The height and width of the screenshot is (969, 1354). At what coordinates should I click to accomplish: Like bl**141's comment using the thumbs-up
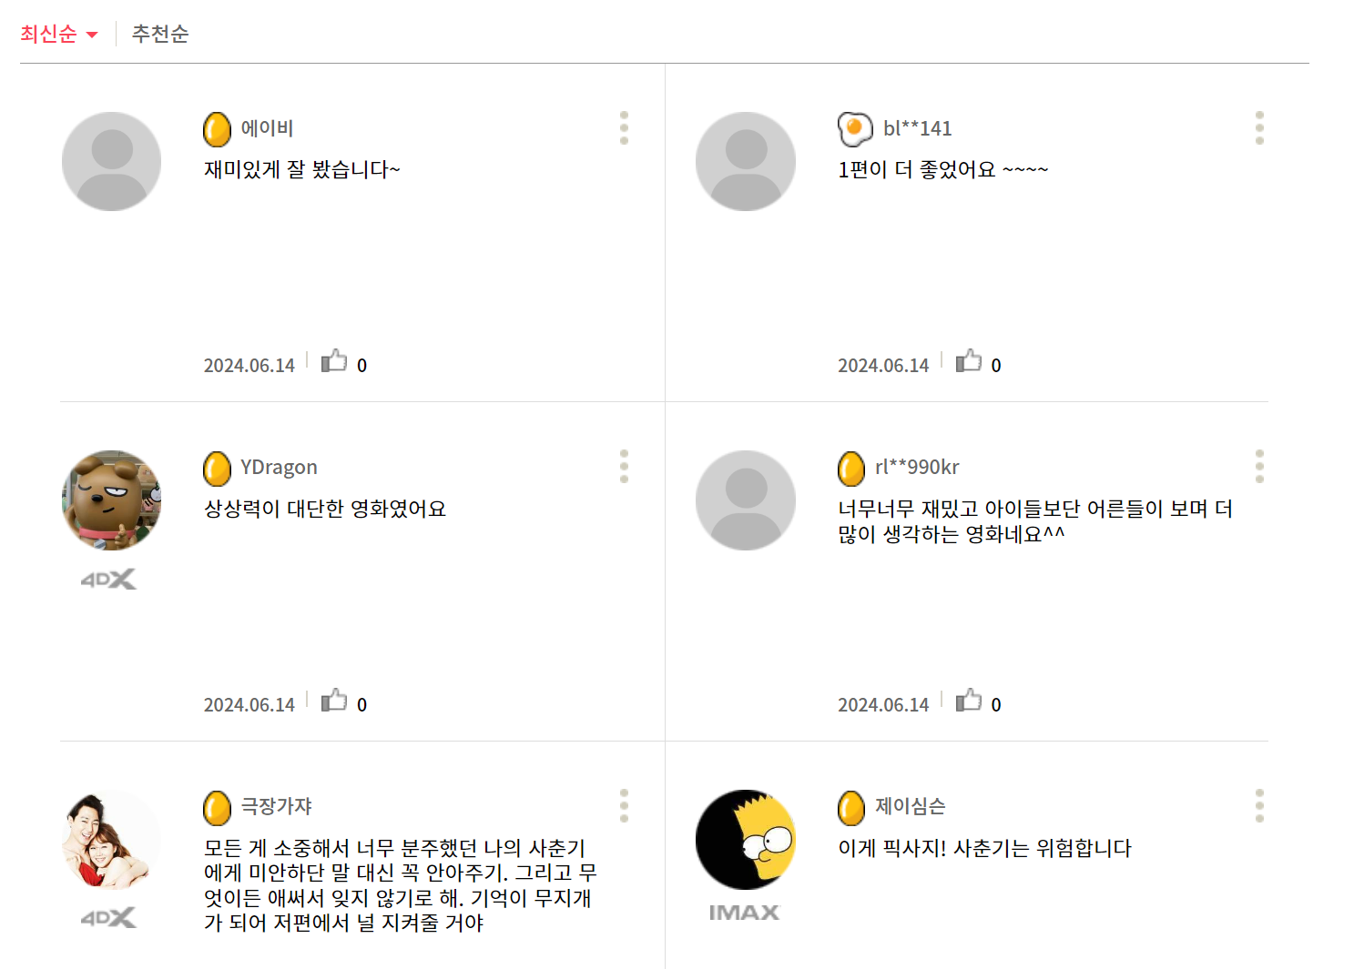969,360
